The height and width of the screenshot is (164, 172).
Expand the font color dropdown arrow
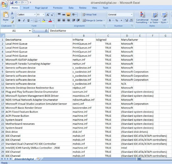[x=53, y=20]
